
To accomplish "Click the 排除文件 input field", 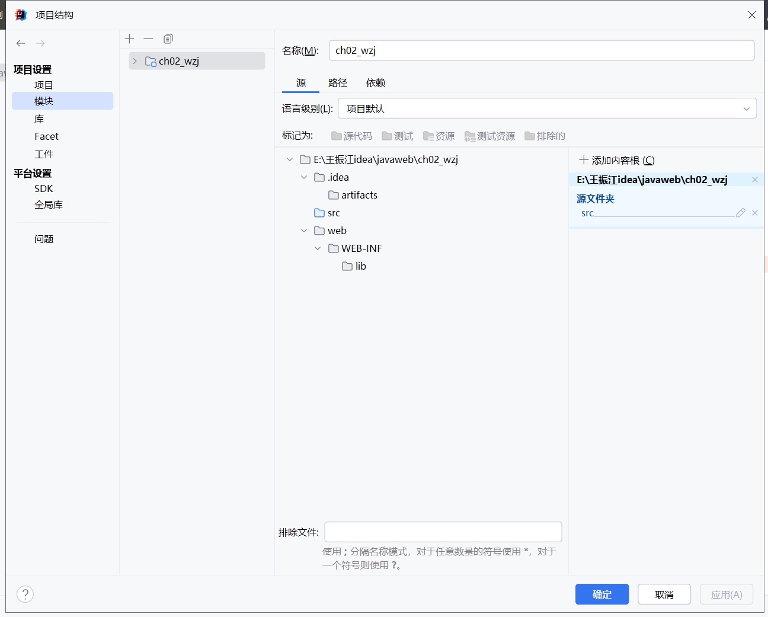I will point(443,532).
